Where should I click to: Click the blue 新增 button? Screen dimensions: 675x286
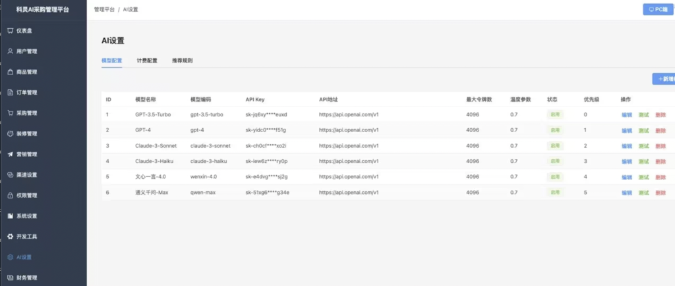[664, 79]
